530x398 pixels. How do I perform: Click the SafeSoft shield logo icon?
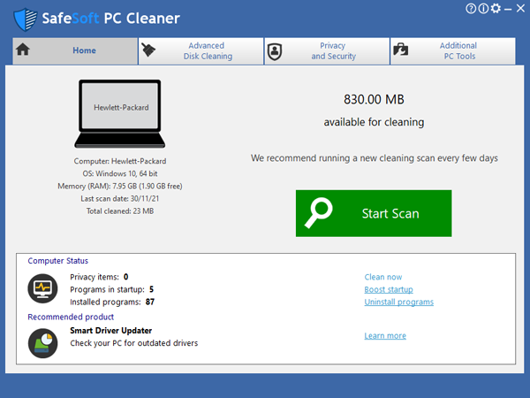26,19
